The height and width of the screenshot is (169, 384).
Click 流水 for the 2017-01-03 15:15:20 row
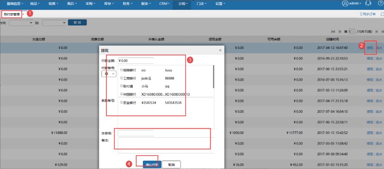379,165
